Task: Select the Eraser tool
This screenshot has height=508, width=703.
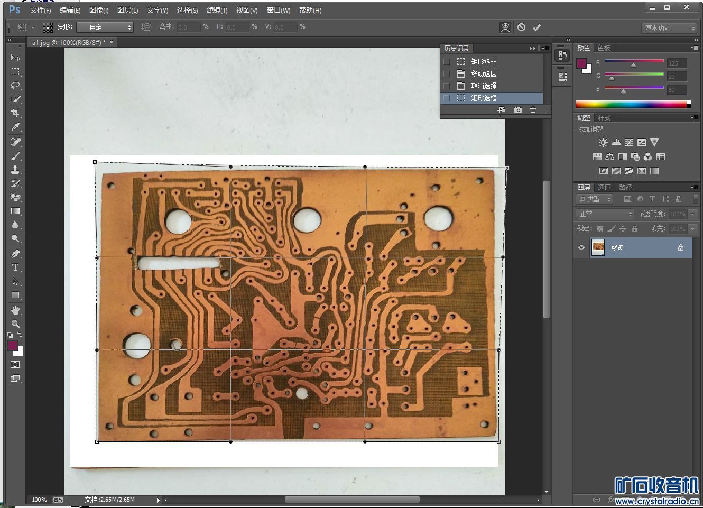Action: click(x=15, y=197)
